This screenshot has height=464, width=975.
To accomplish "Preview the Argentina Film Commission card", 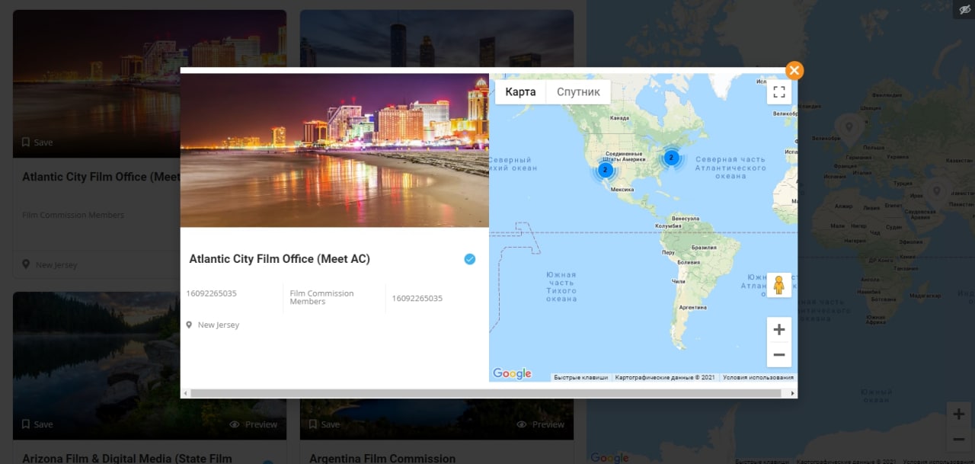I will tap(541, 424).
